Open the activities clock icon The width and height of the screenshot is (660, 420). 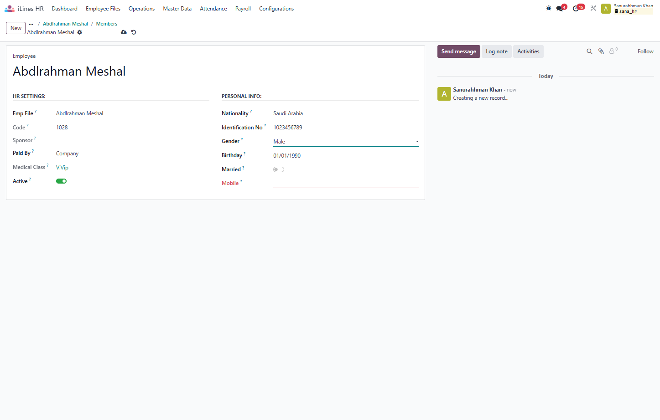coord(576,9)
